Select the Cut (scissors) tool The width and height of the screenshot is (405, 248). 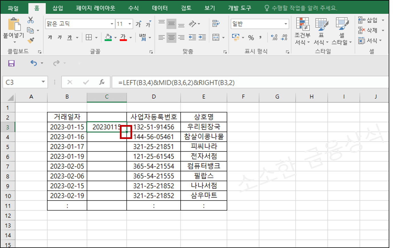(x=31, y=20)
